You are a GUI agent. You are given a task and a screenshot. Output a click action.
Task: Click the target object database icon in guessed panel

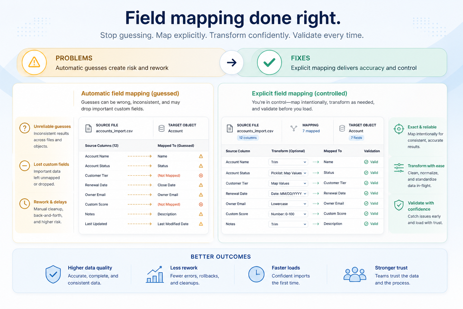click(x=162, y=128)
